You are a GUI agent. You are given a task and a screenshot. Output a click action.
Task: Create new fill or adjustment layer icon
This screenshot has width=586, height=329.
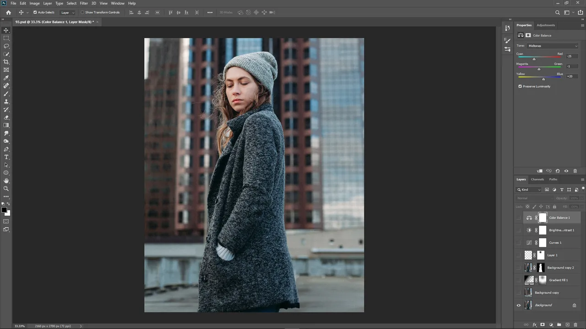551,325
